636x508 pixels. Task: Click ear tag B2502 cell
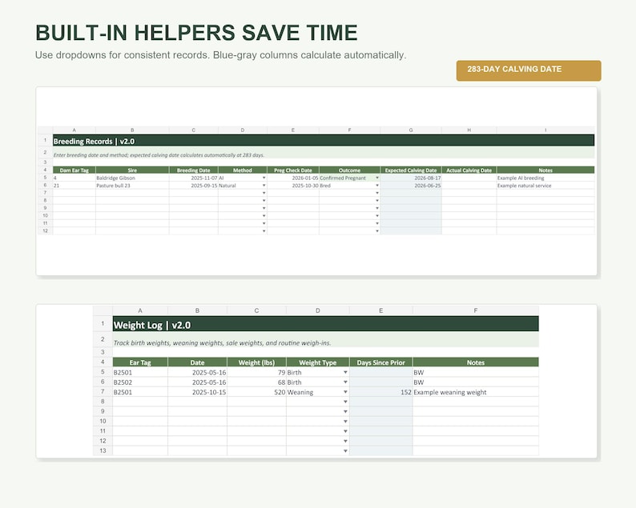140,382
